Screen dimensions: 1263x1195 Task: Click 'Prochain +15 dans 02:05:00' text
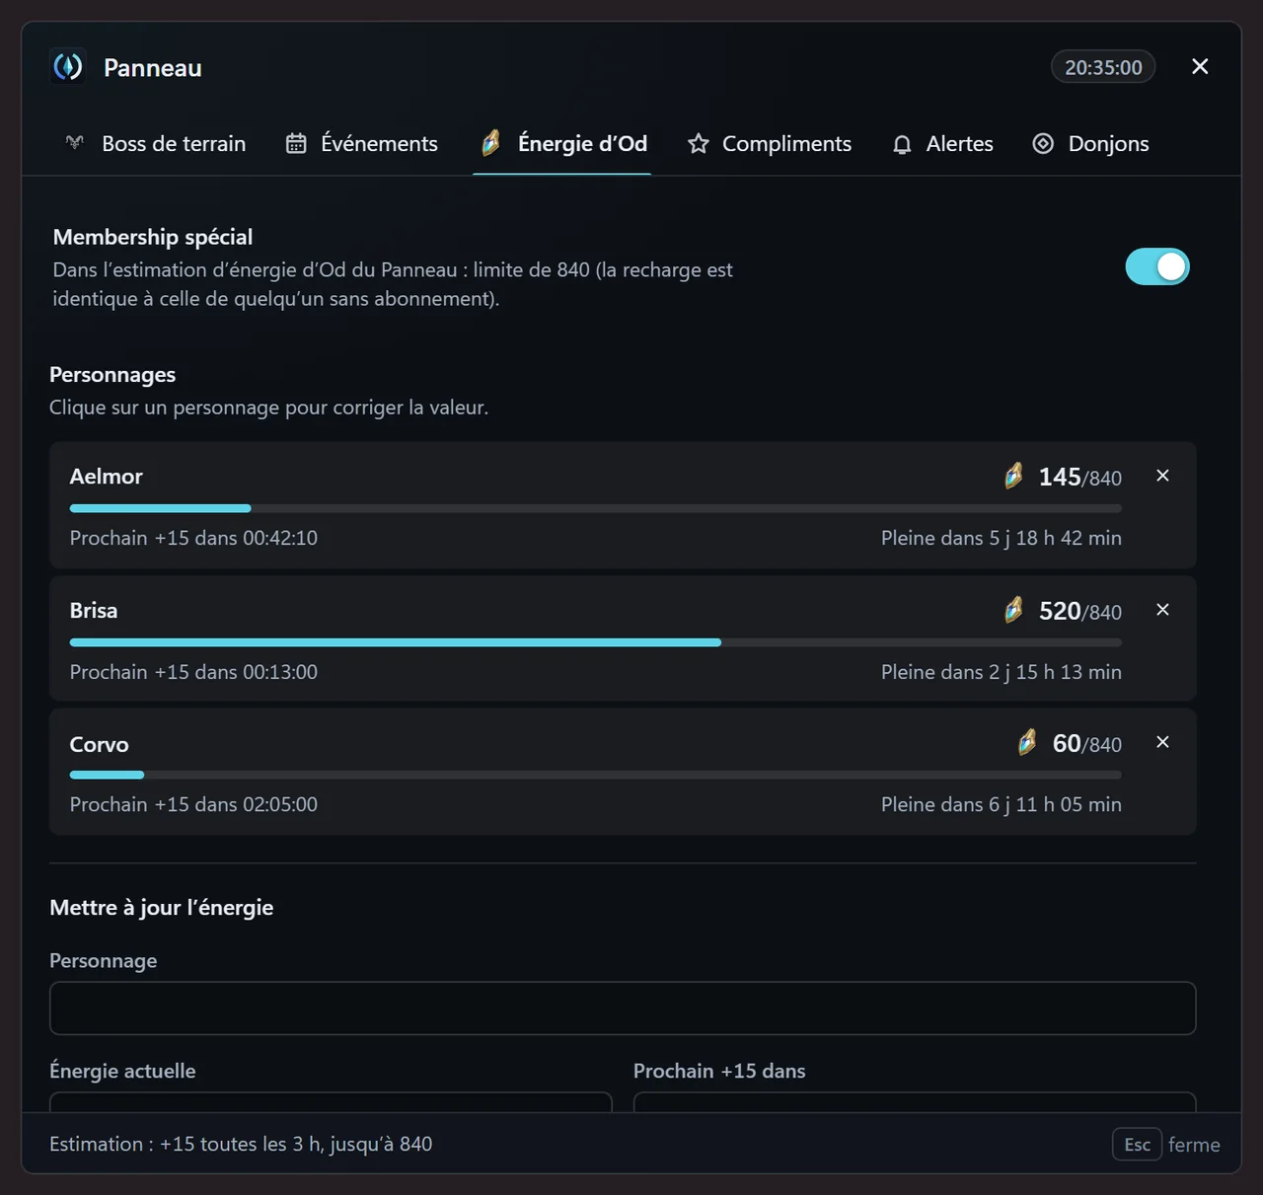point(193,804)
